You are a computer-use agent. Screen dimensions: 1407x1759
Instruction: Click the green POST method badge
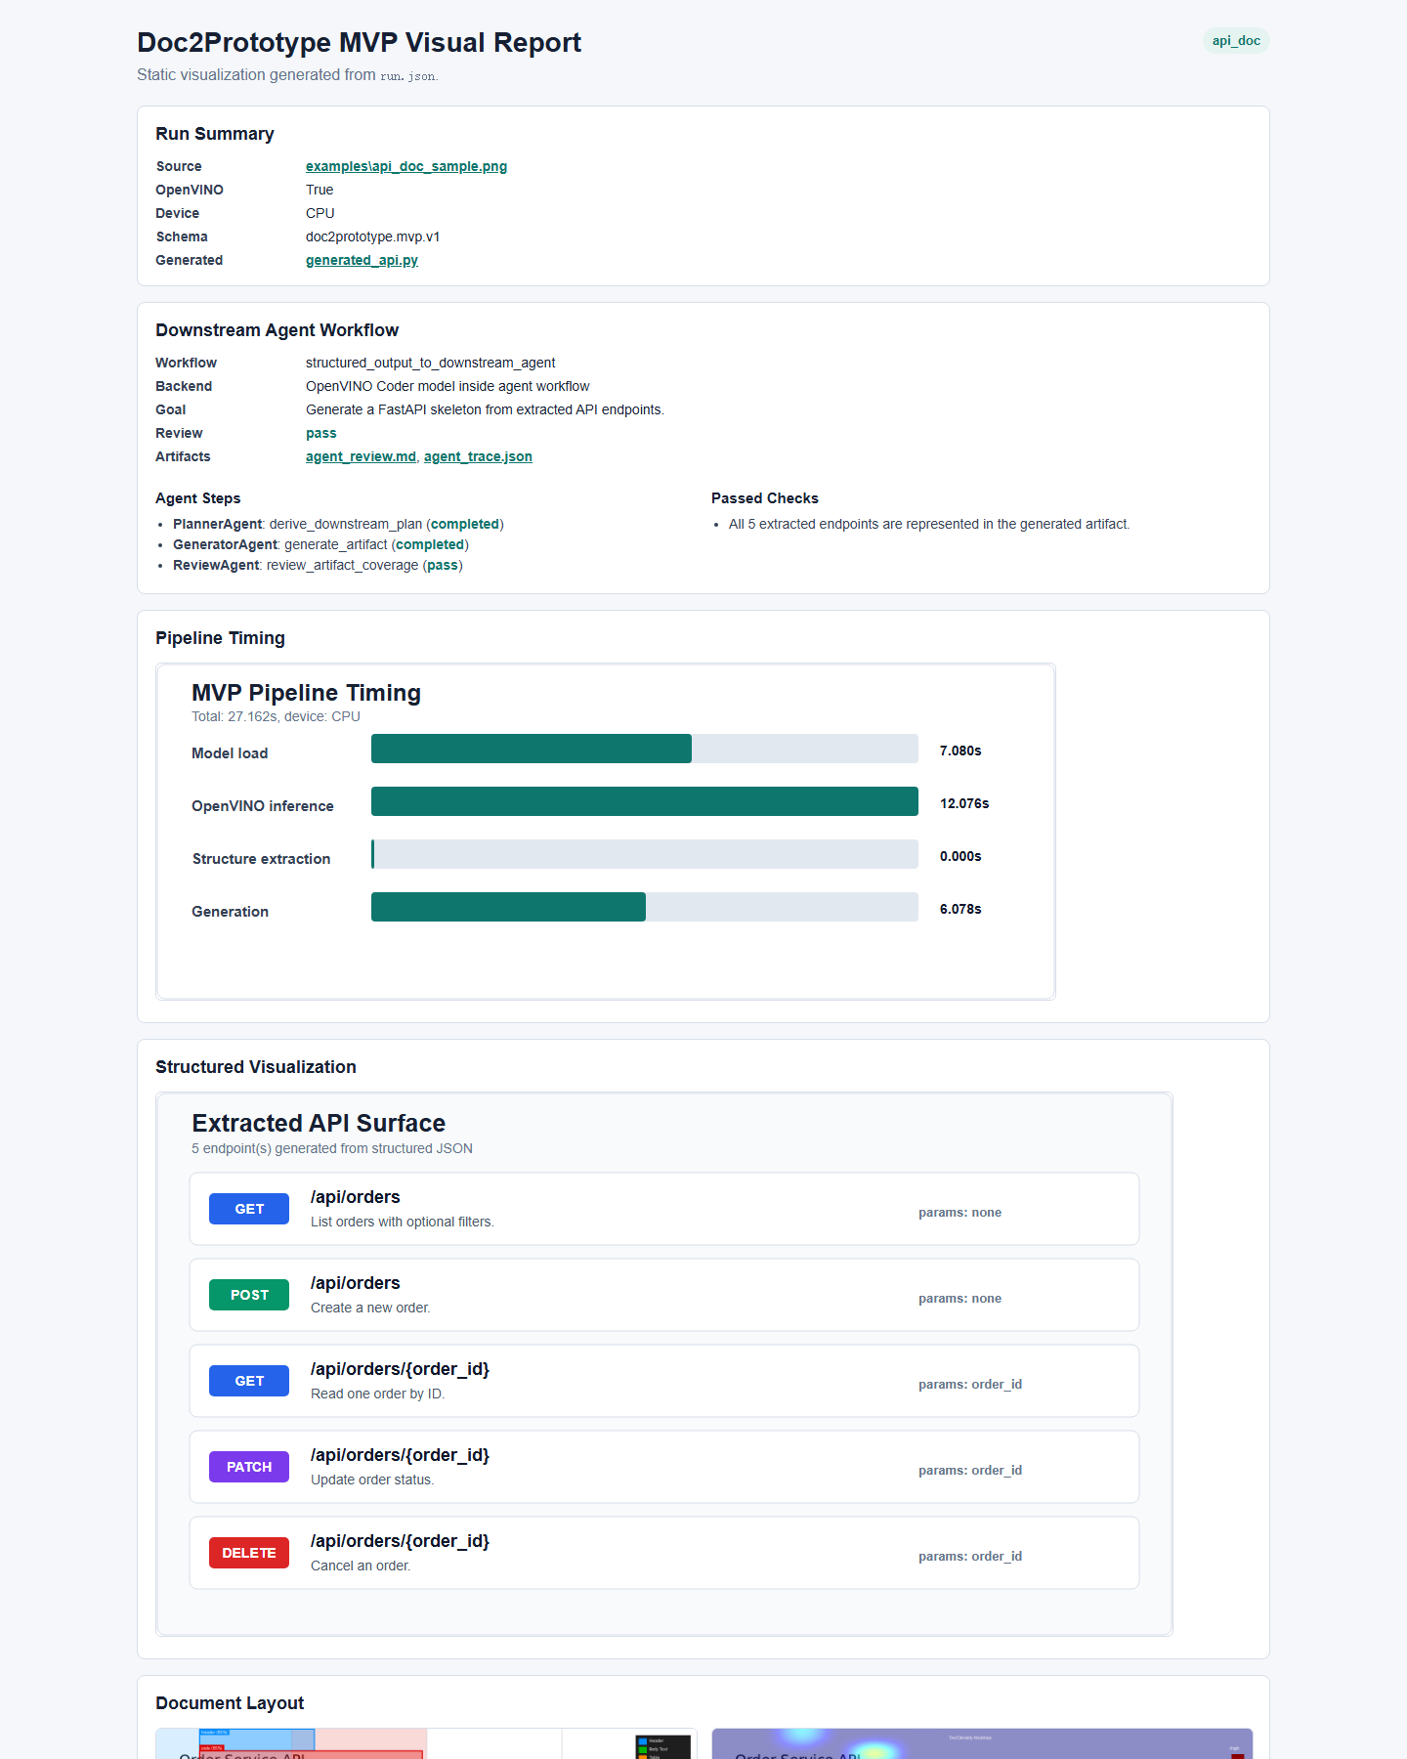(249, 1295)
